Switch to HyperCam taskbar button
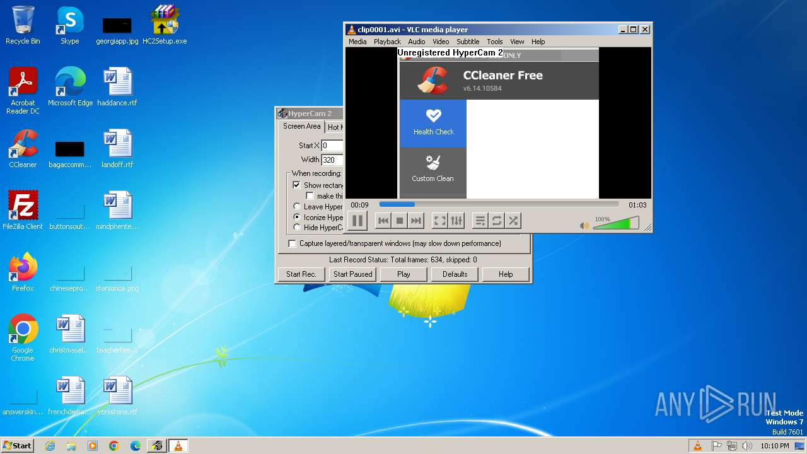The image size is (807, 454). (x=156, y=446)
